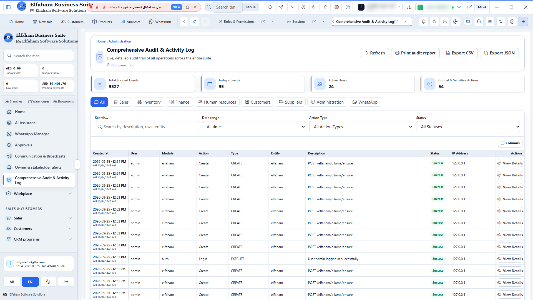Filter log by the Inventory tab
The image size is (533, 300).
point(149,102)
